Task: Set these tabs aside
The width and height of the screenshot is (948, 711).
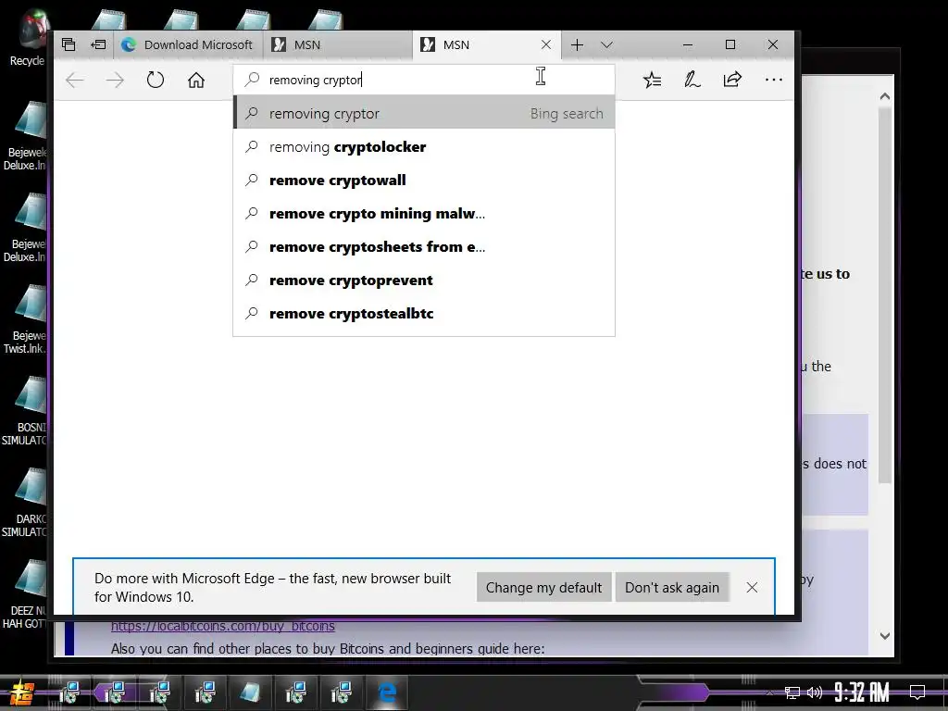Action: click(98, 44)
